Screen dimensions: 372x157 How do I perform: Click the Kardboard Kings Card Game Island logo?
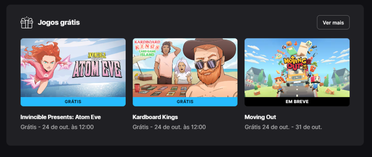(x=147, y=48)
